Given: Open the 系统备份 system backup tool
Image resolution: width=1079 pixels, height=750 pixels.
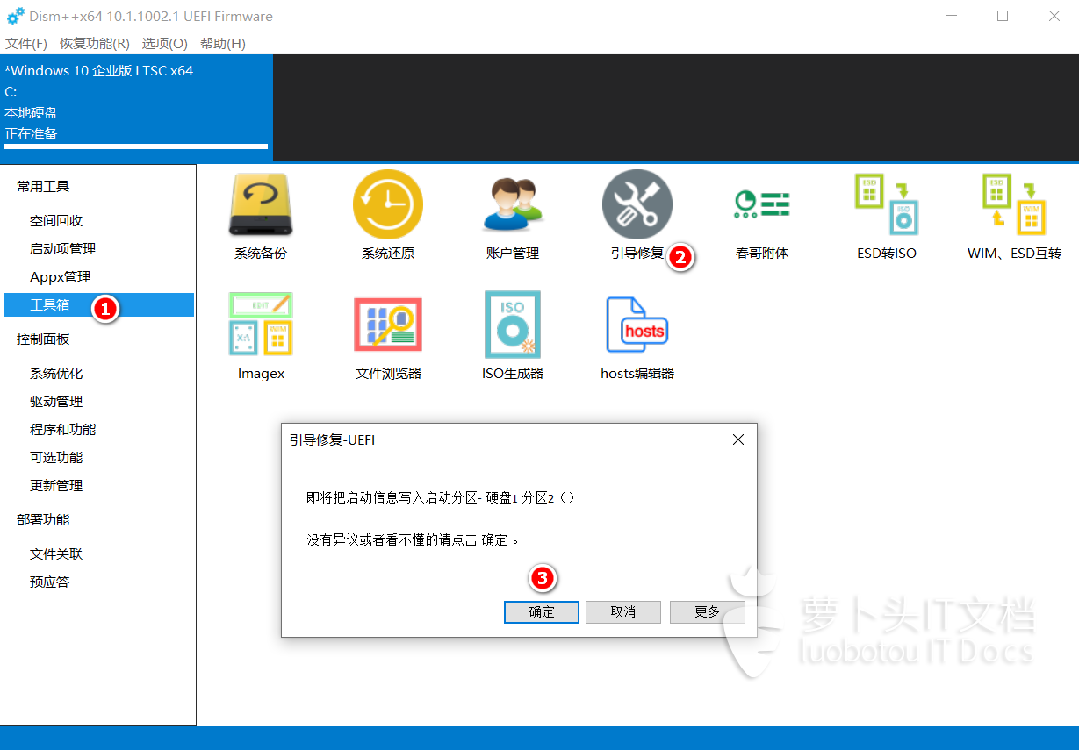Looking at the screenshot, I should [x=260, y=205].
